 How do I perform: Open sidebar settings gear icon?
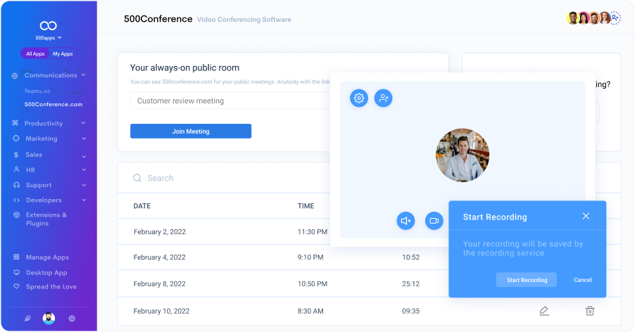(72, 319)
